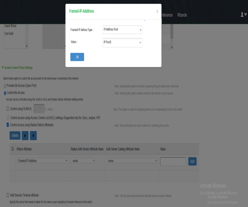The width and height of the screenshot is (248, 207).
Task: Click the move up arrow button
Action: point(25,135)
